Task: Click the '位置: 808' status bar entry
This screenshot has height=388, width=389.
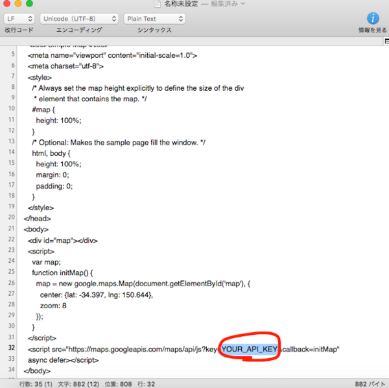Action: [x=118, y=384]
